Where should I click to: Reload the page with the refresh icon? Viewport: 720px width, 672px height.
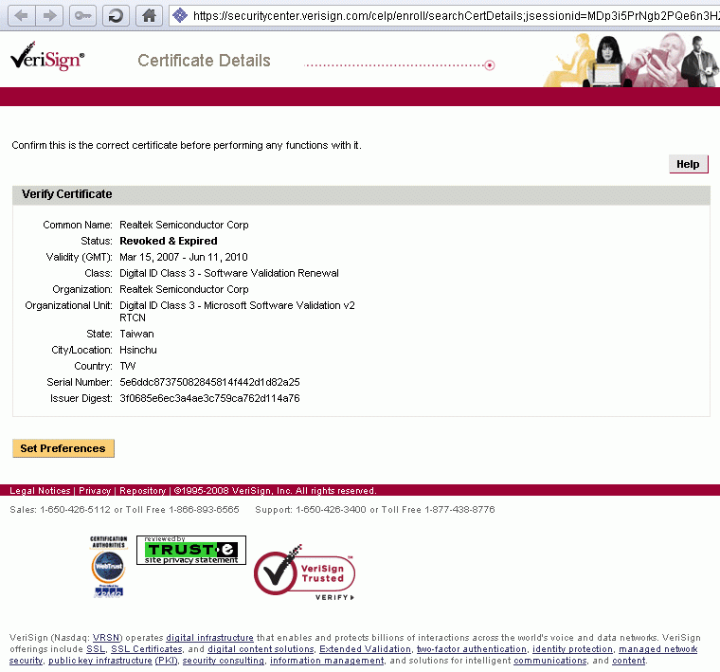116,15
